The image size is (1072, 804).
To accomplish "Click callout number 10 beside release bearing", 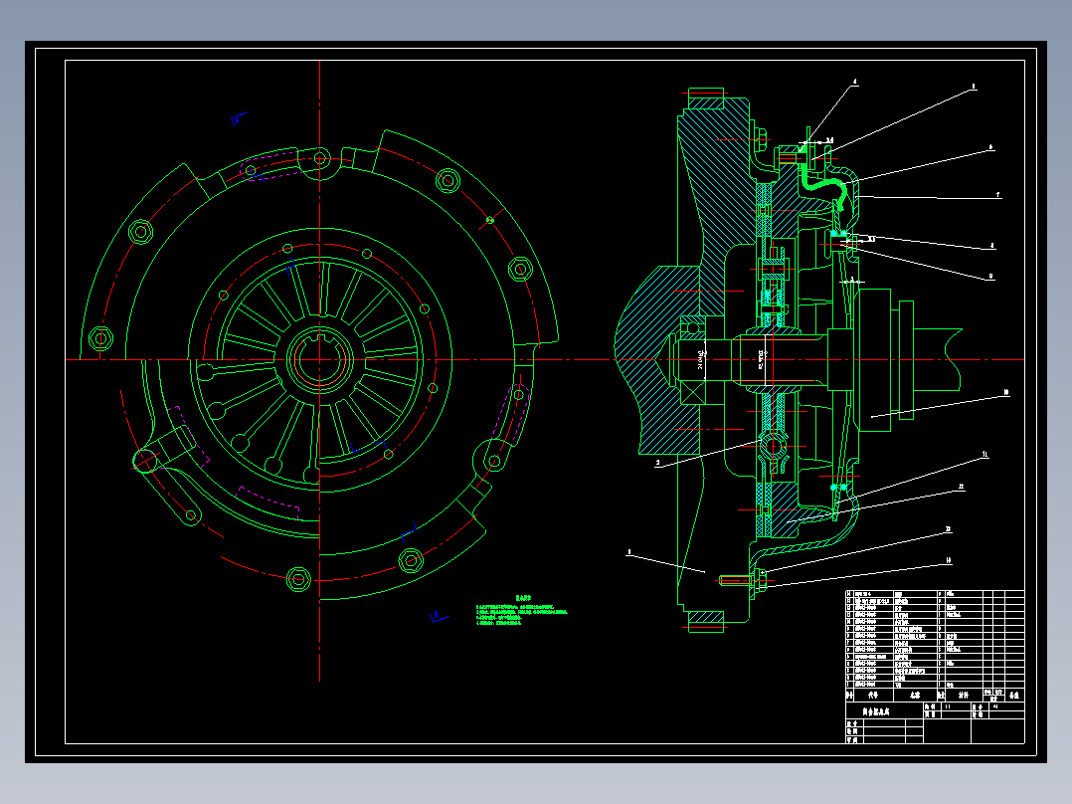I will 1005,393.
